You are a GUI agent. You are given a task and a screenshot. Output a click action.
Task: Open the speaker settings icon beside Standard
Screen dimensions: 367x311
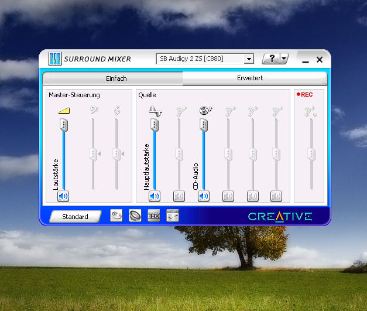[x=116, y=216]
